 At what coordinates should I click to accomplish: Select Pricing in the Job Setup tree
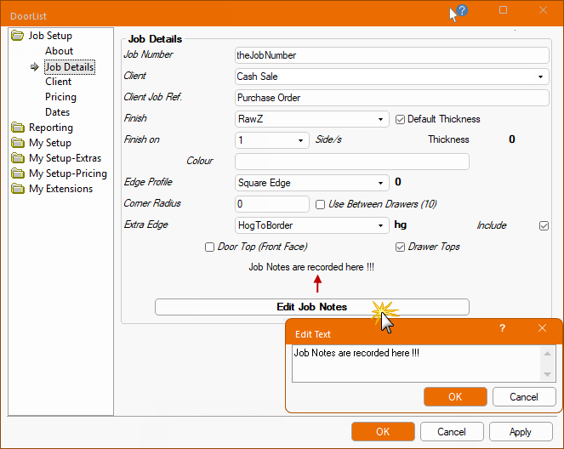[60, 97]
